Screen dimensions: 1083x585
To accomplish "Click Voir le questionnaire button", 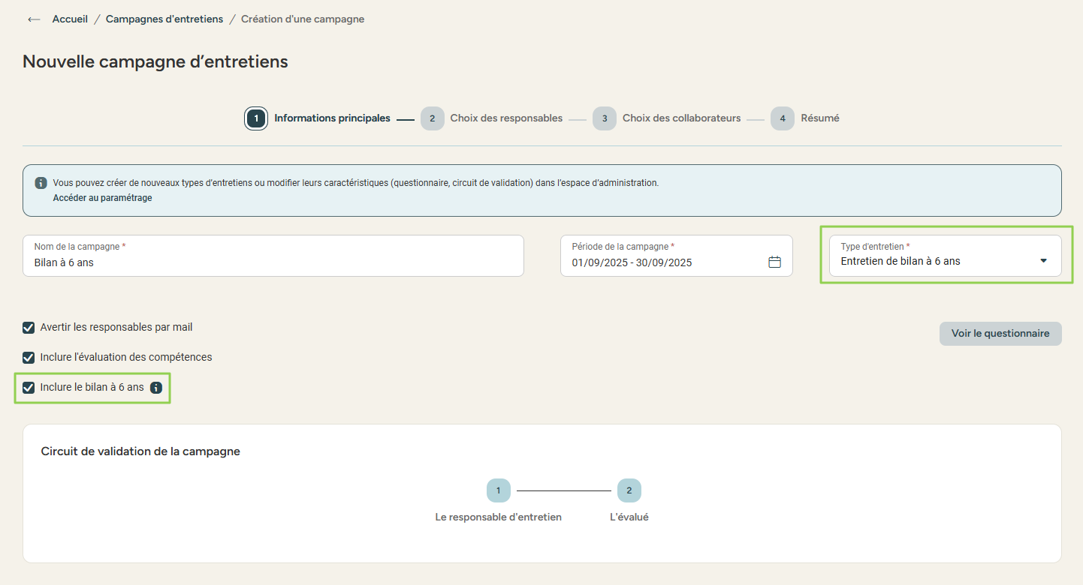I will [x=1000, y=334].
